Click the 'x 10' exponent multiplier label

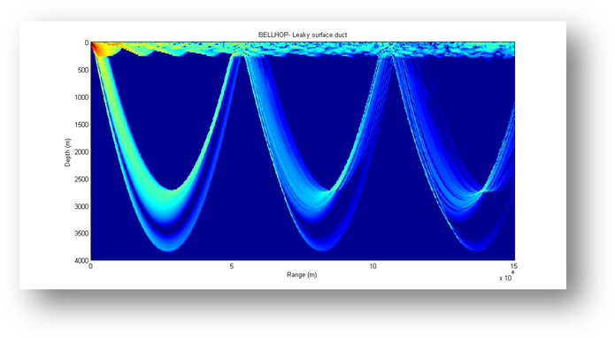click(x=506, y=277)
